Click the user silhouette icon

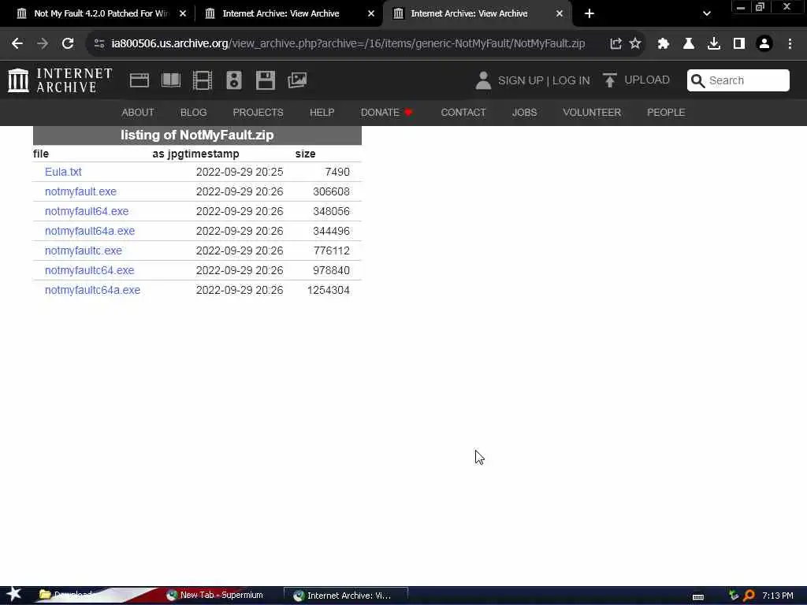tap(483, 80)
